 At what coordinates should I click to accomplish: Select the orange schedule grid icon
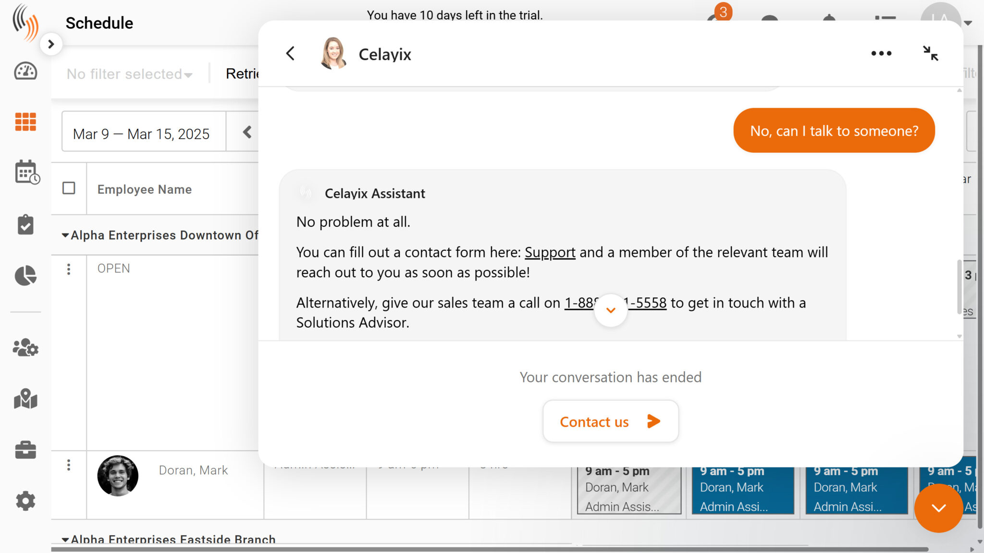[x=25, y=122]
